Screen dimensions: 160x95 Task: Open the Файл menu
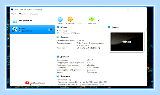point(14,14)
